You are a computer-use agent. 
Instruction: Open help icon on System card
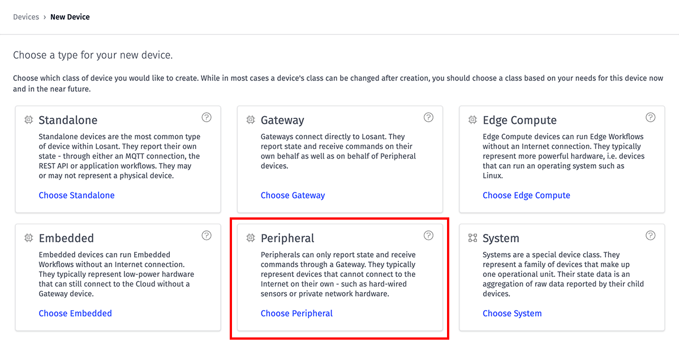pyautogui.click(x=651, y=235)
